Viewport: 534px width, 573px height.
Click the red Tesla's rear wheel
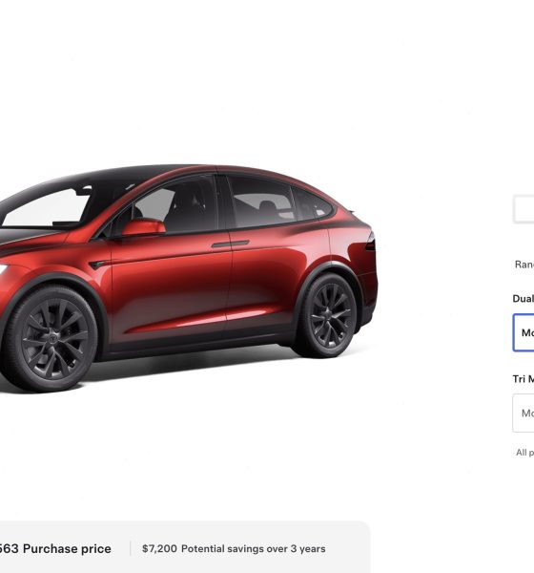(328, 316)
